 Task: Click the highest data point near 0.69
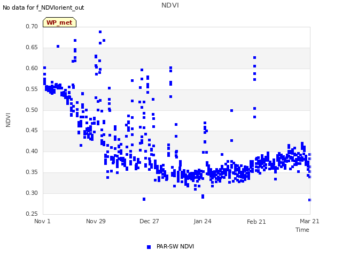tap(100, 32)
